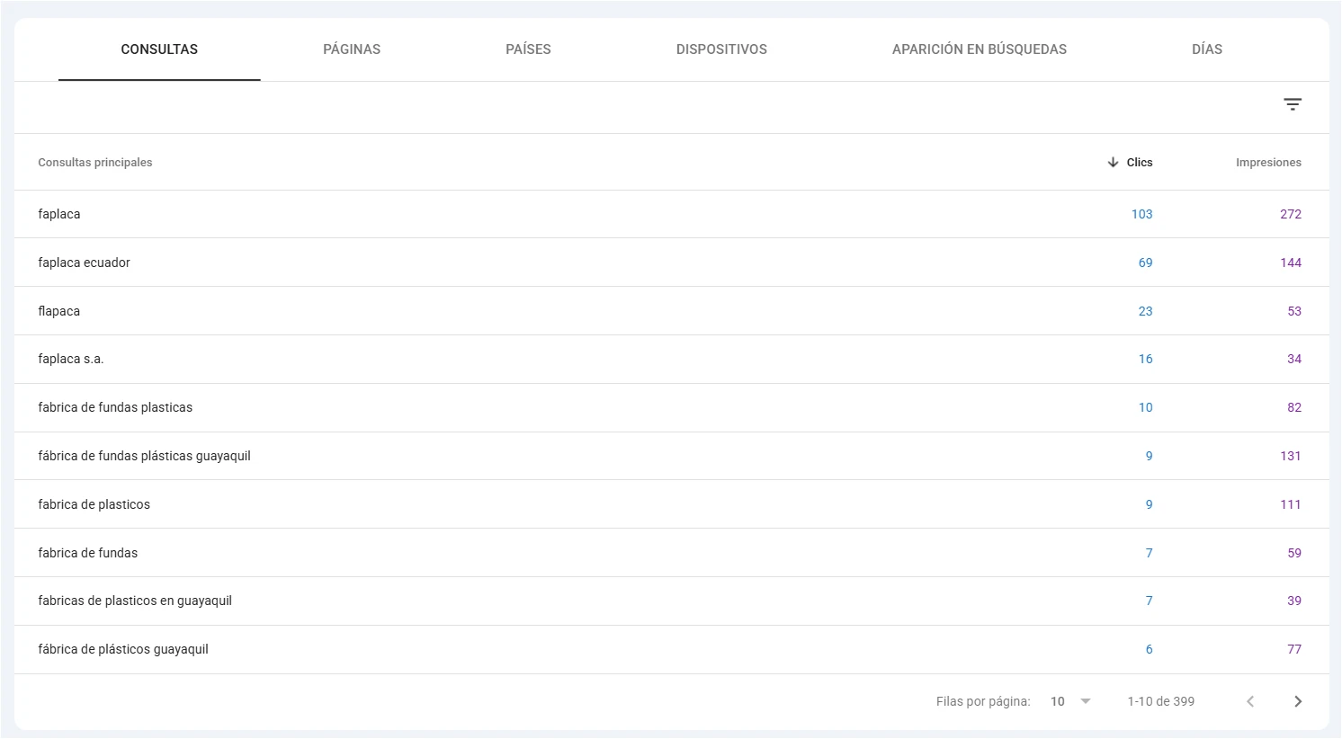Click the 'Filas por página:' label
Image resolution: width=1342 pixels, height=739 pixels.
(x=983, y=701)
